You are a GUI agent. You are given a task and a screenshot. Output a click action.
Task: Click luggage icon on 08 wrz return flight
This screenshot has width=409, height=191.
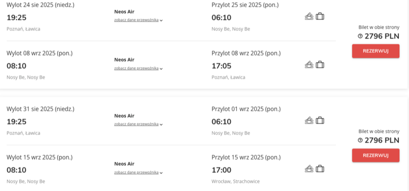[x=320, y=65]
